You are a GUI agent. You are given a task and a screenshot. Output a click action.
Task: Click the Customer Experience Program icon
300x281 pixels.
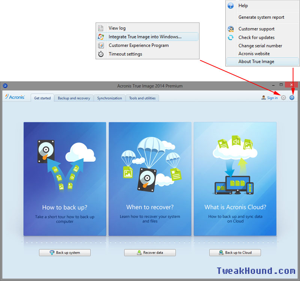pos(101,45)
